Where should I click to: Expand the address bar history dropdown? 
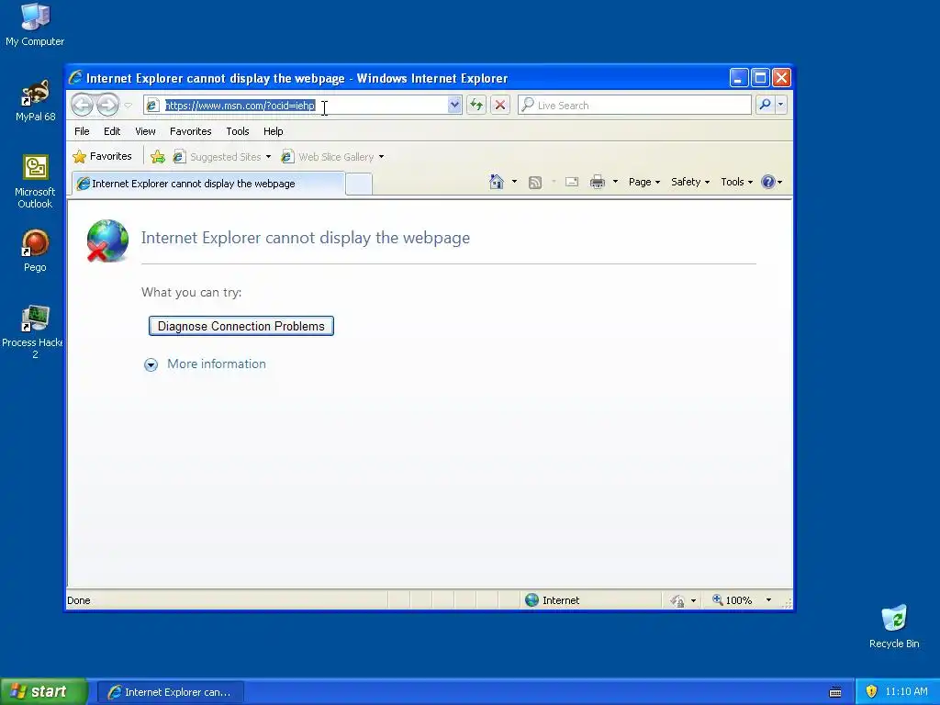click(x=454, y=105)
